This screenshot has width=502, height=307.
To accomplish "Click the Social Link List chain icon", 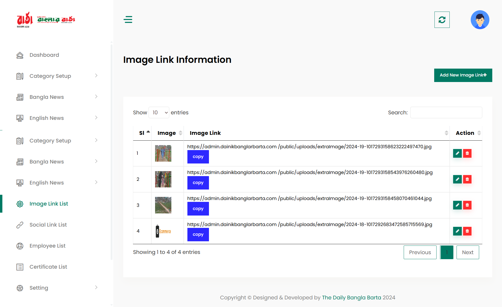I will [20, 225].
